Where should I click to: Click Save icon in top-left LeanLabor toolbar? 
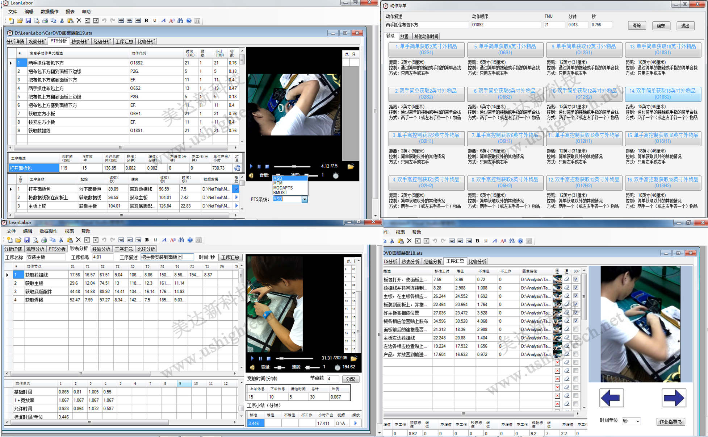coord(28,21)
